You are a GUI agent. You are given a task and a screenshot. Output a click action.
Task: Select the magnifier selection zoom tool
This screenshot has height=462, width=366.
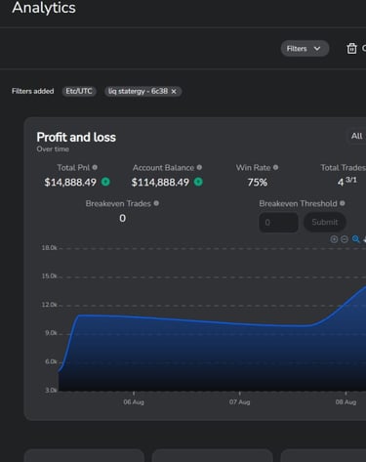pyautogui.click(x=355, y=239)
